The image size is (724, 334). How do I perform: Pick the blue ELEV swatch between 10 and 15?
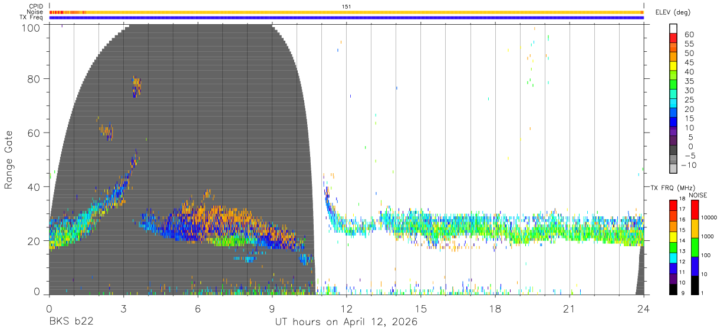pyautogui.click(x=674, y=123)
